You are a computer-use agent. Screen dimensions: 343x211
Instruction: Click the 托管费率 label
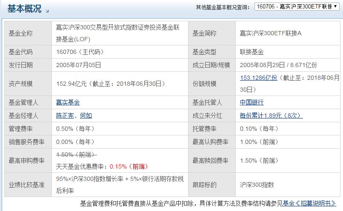point(204,129)
